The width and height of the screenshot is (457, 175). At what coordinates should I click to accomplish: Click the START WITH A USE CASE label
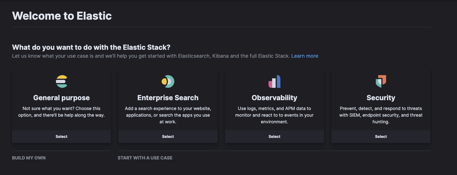tap(145, 158)
